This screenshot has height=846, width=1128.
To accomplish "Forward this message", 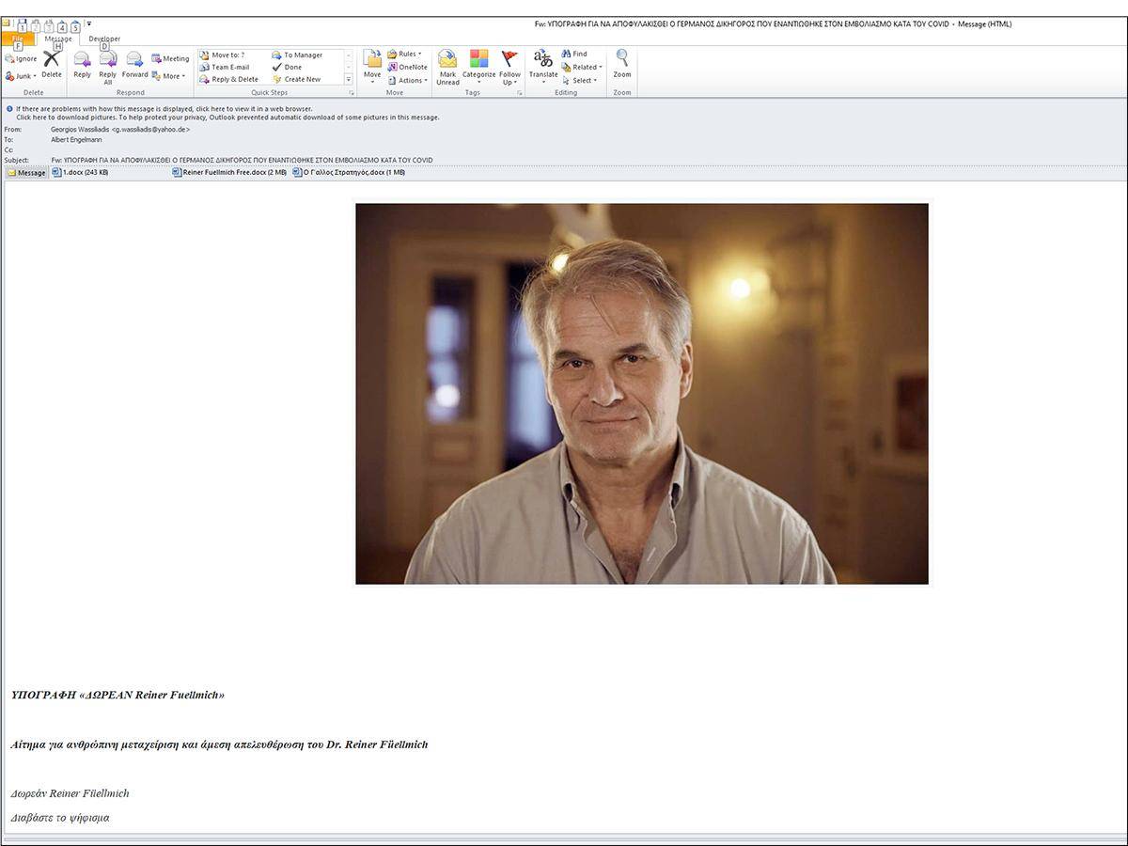I will tap(134, 65).
